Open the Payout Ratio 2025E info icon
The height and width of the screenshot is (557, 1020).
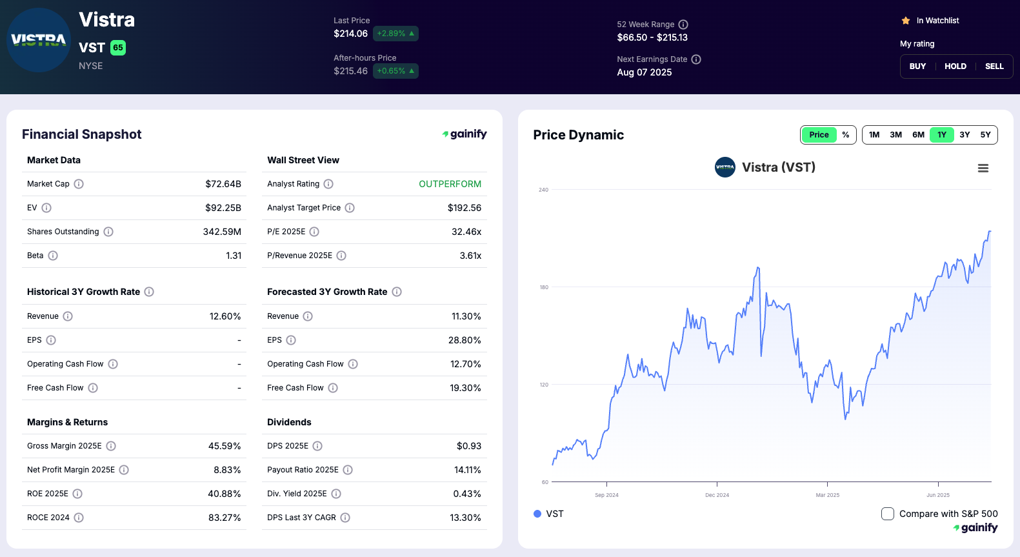[x=348, y=470]
